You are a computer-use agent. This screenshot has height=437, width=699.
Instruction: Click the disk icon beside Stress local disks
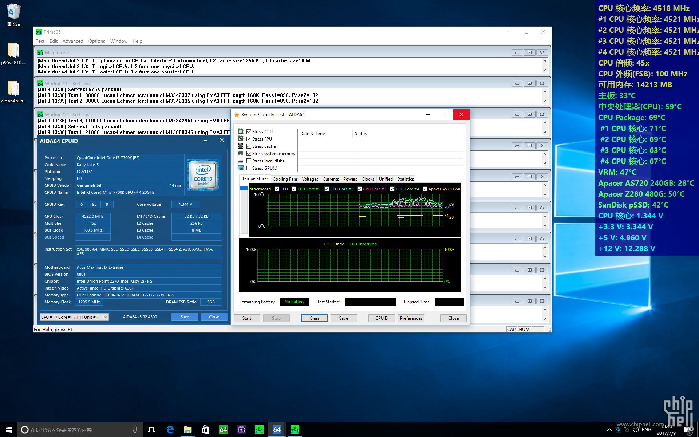coord(241,161)
